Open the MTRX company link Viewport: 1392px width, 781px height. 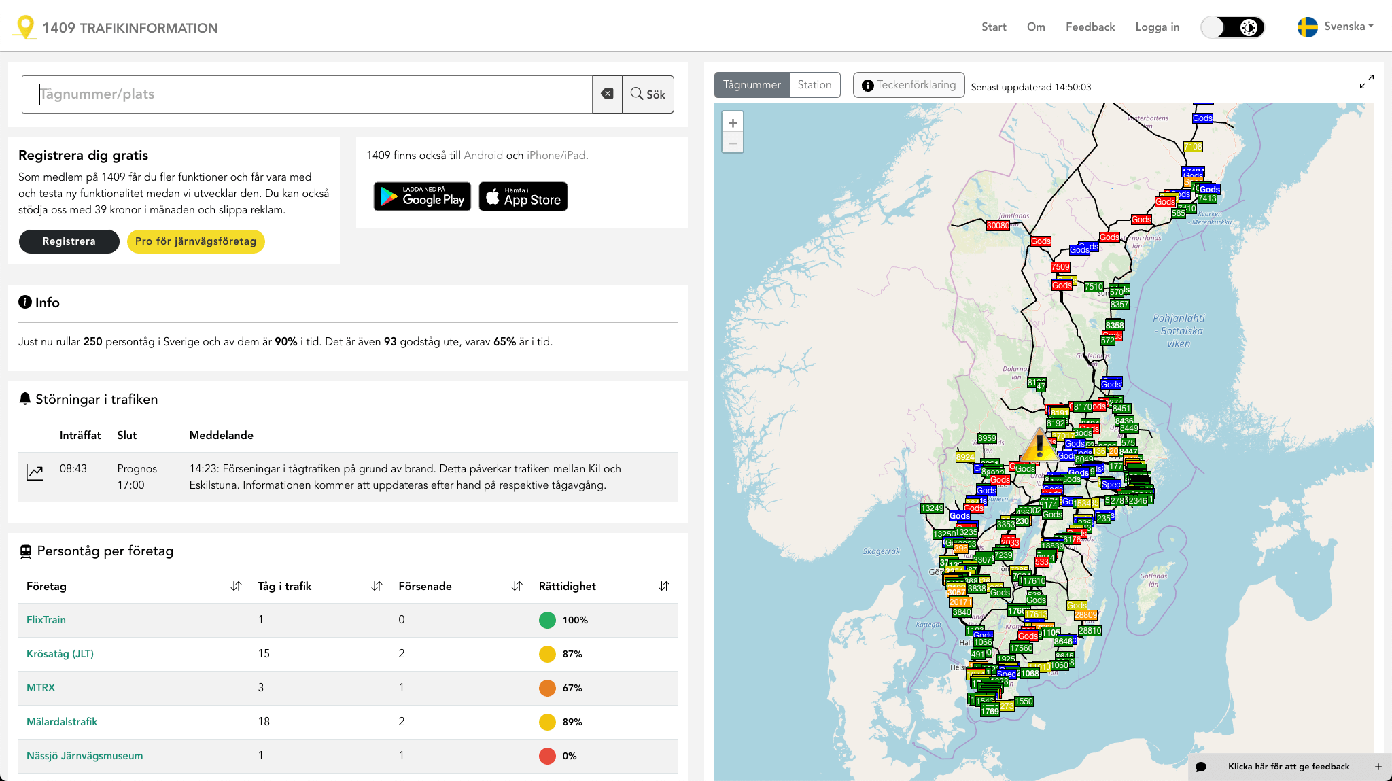pyautogui.click(x=41, y=688)
